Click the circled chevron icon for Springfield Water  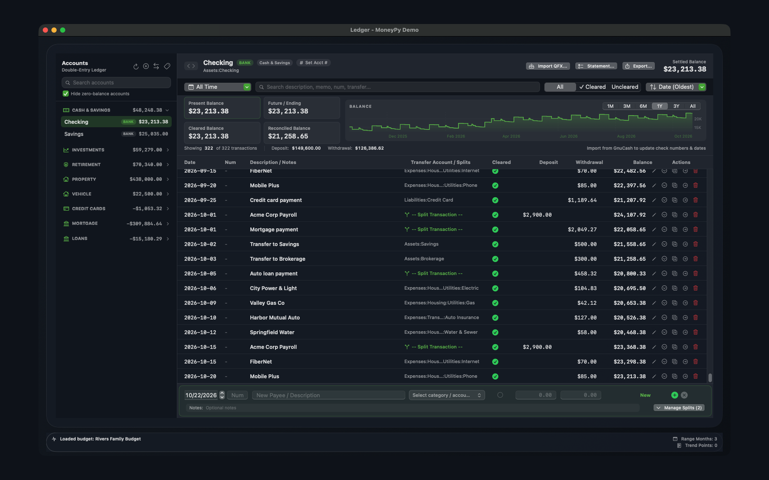click(x=664, y=332)
